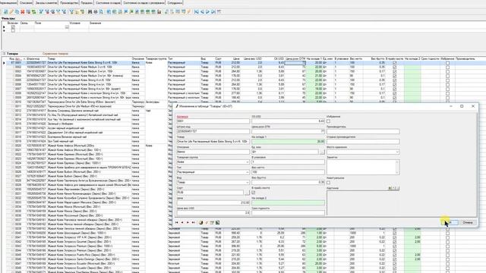This screenshot has width=486, height=273.
Task: Click the Справочник товаров link
Action: point(55,54)
